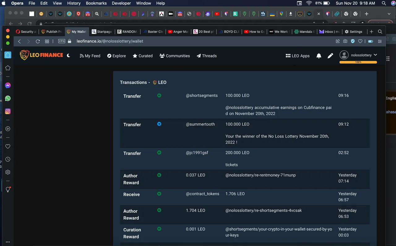
Task: Switch to the Mandala tab
Action: pos(304,31)
